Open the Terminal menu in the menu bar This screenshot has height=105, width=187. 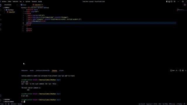(x=34, y=1)
